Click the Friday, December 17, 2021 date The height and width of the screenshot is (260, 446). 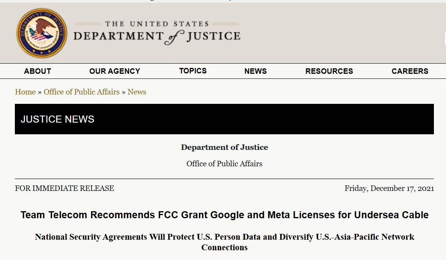[x=389, y=188]
